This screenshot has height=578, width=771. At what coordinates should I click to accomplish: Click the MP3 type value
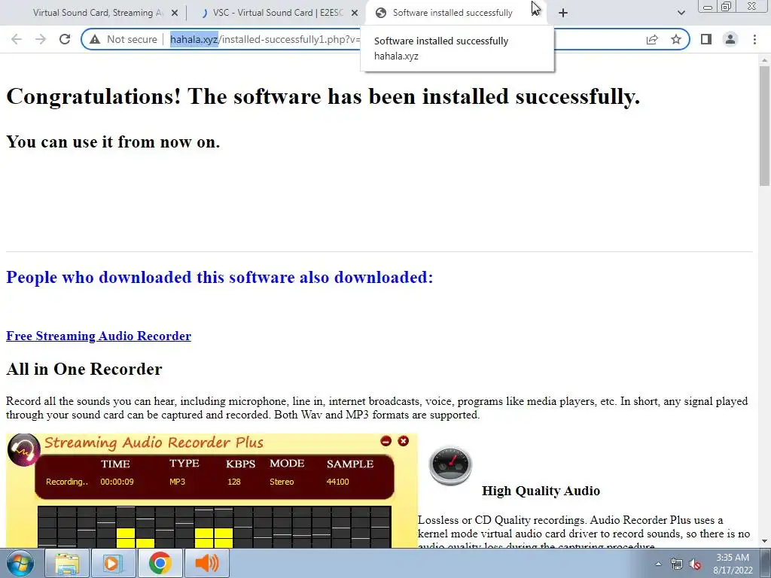pos(178,482)
